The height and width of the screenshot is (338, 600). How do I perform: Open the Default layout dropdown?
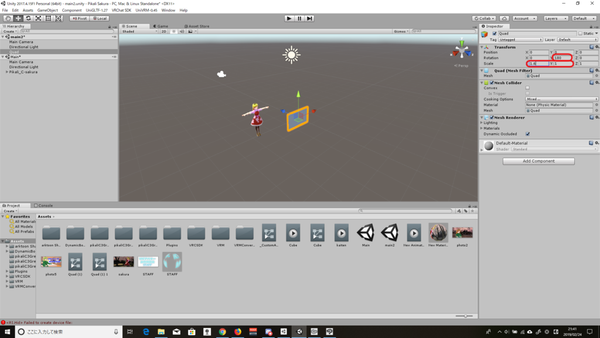pyautogui.click(x=584, y=18)
